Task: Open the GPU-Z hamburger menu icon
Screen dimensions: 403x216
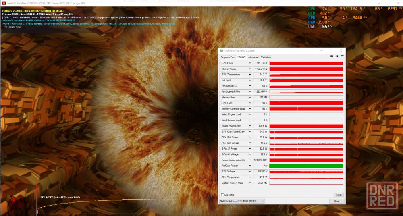Action: (x=342, y=56)
